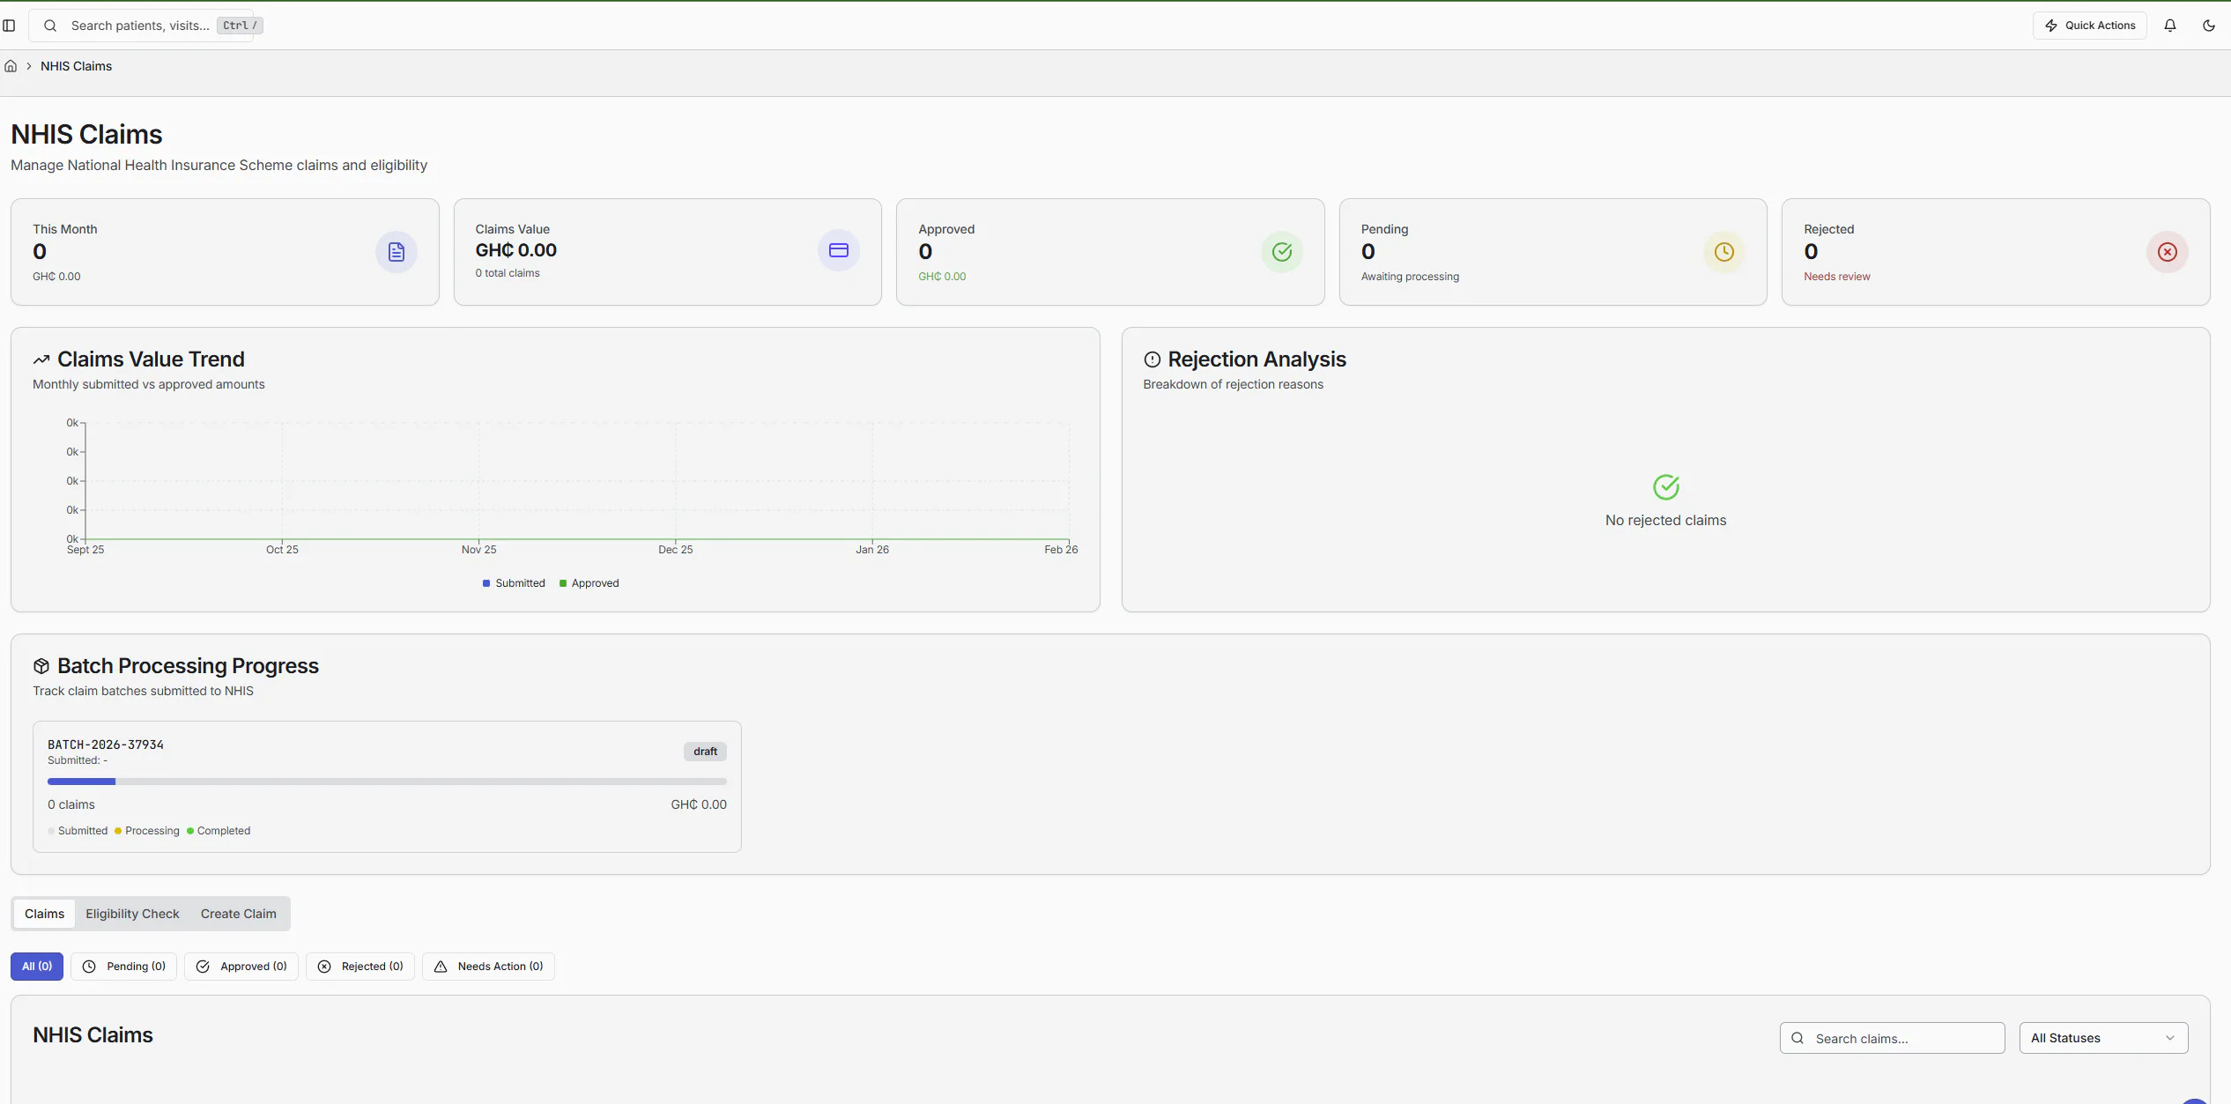Click the Needs review text
Image resolution: width=2231 pixels, height=1104 pixels.
click(1836, 277)
